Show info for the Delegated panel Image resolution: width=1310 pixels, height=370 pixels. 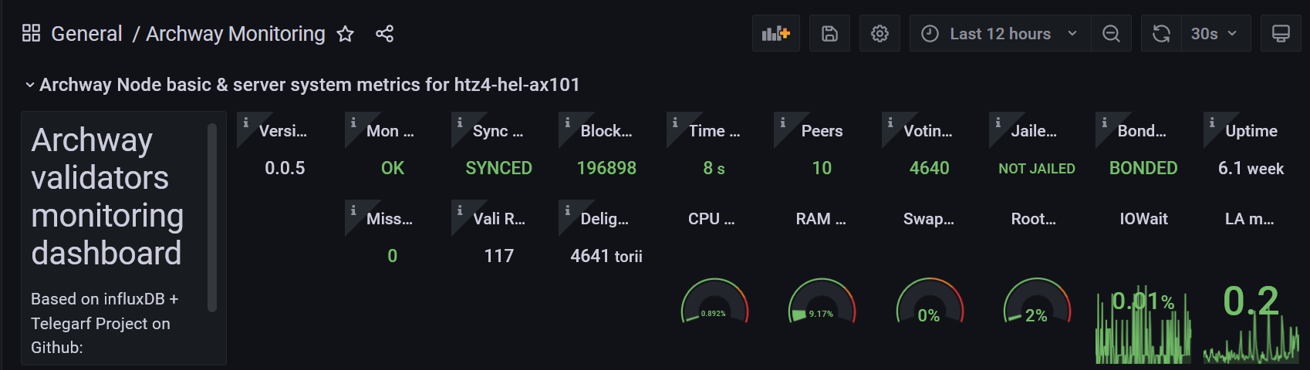click(567, 210)
